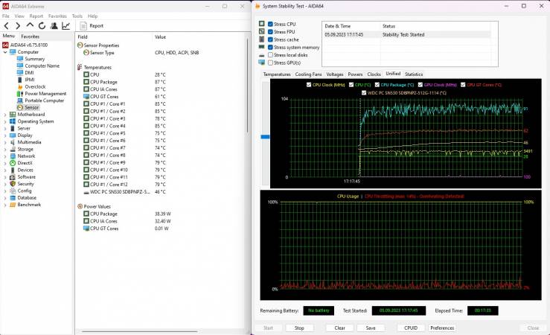Click the Report toolbar button
This screenshot has height=335, width=550.
click(x=92, y=25)
